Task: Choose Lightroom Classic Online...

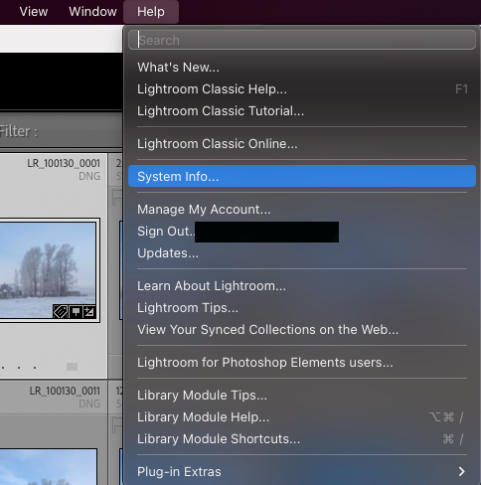Action: 302,144
